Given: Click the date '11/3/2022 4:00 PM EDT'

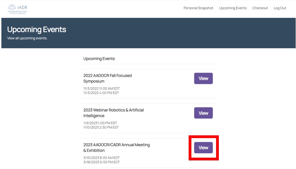Looking at the screenshot, I should 101,93.
